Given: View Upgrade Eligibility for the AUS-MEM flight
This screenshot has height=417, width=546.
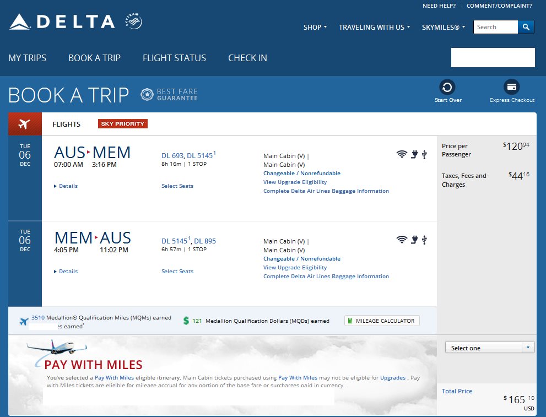Looking at the screenshot, I should pos(295,182).
